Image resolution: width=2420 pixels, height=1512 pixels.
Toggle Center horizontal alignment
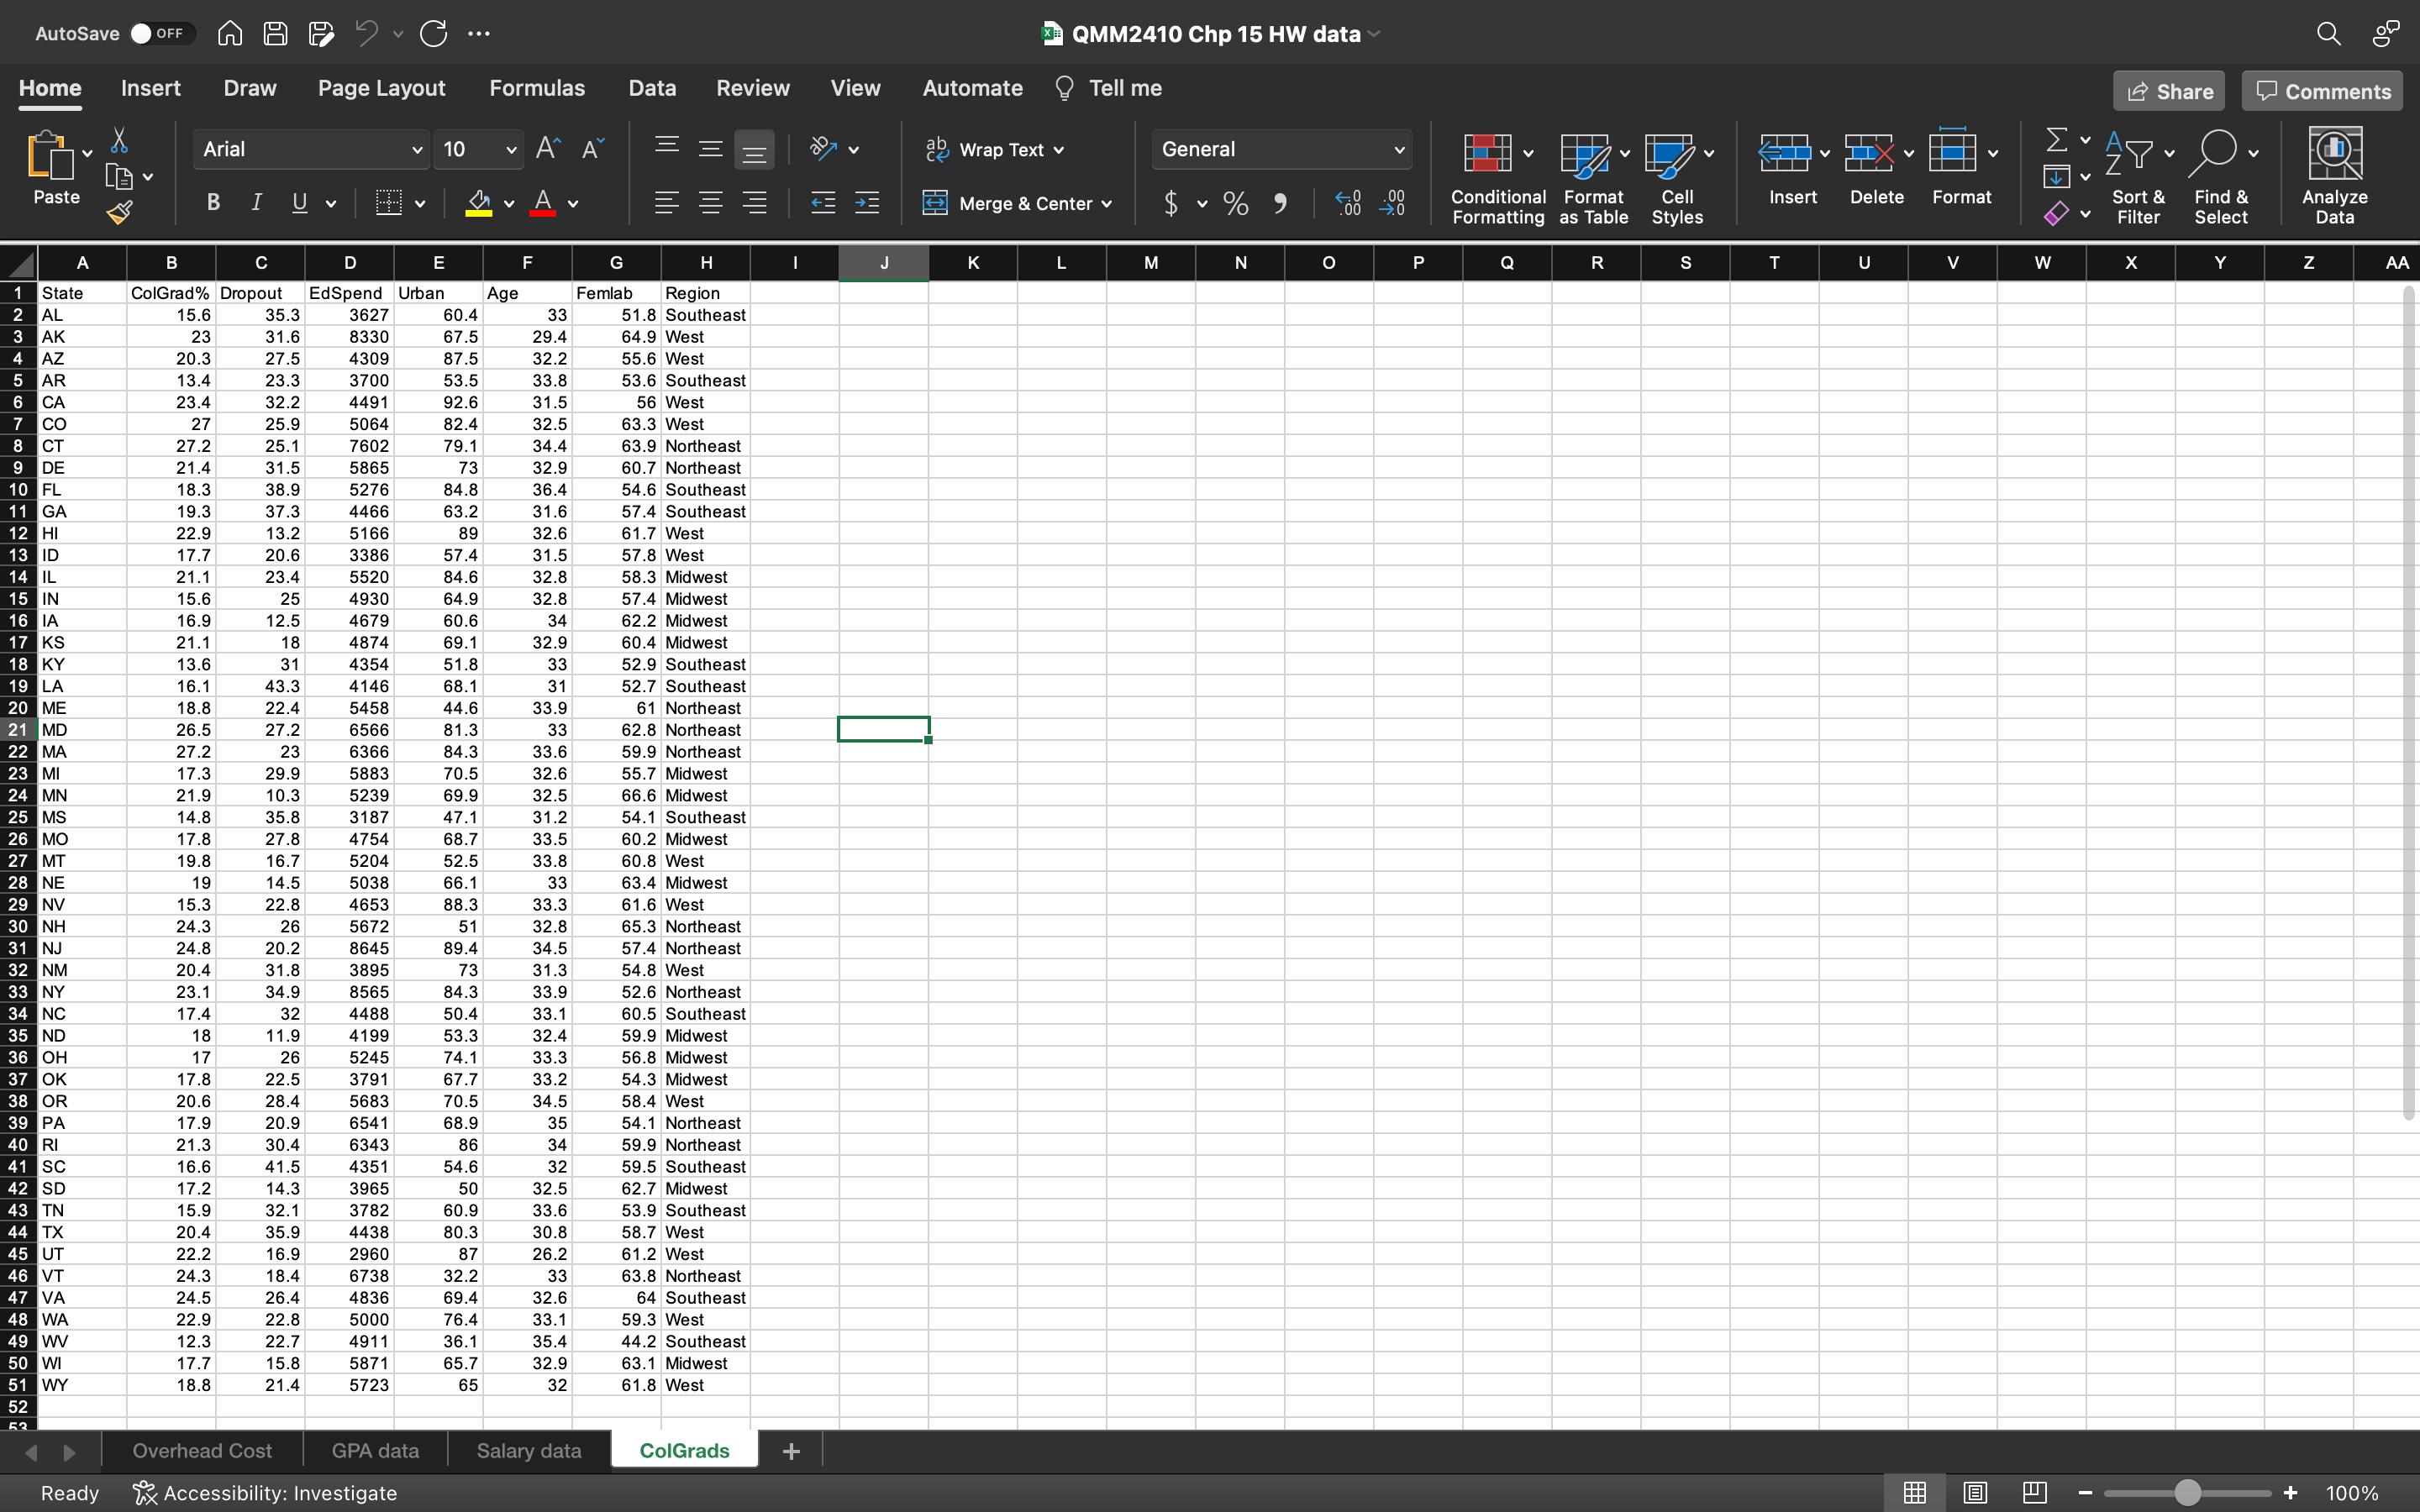[710, 203]
